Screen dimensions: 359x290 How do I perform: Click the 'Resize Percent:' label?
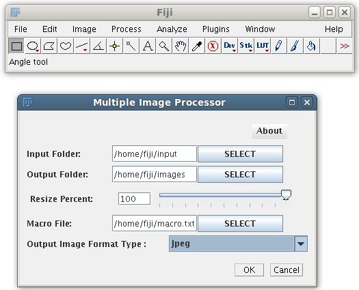[x=62, y=199]
